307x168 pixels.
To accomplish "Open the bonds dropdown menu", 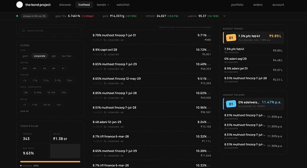I will (x=103, y=5).
